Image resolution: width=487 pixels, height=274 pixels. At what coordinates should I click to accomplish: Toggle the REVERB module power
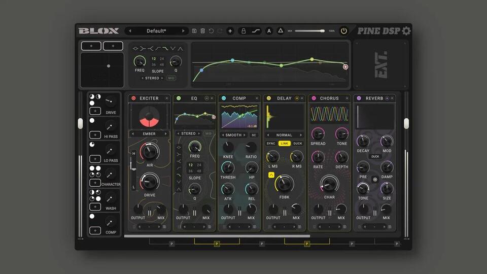(359, 98)
